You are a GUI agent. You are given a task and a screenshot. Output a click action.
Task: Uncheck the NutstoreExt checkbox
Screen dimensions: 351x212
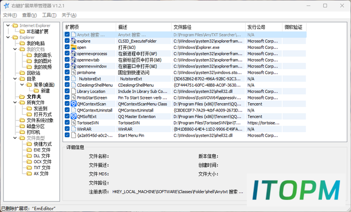(67, 79)
